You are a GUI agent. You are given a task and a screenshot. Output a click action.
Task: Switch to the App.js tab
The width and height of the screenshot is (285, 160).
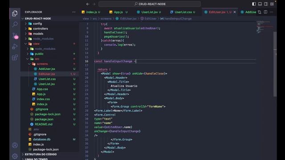click(118, 12)
